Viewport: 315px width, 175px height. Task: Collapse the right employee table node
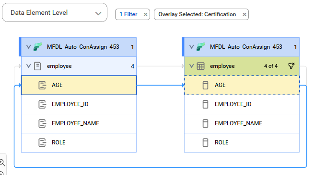click(x=192, y=66)
